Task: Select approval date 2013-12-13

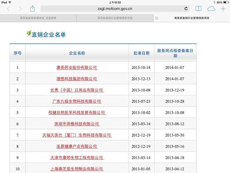Action: (x=141, y=79)
